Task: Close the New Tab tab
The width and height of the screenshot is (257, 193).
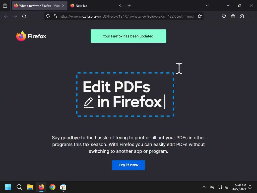Action: [120, 6]
